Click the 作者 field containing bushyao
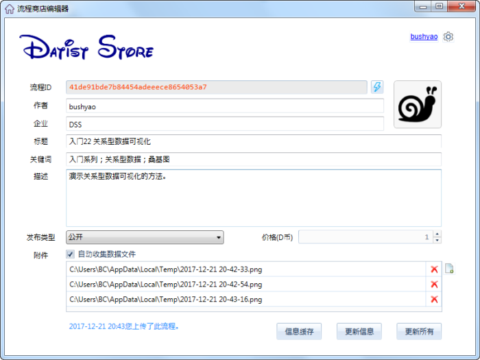 click(x=225, y=106)
